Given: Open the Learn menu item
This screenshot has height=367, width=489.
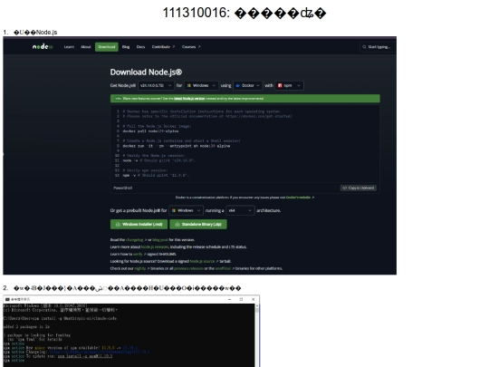Looking at the screenshot, I should coord(69,47).
